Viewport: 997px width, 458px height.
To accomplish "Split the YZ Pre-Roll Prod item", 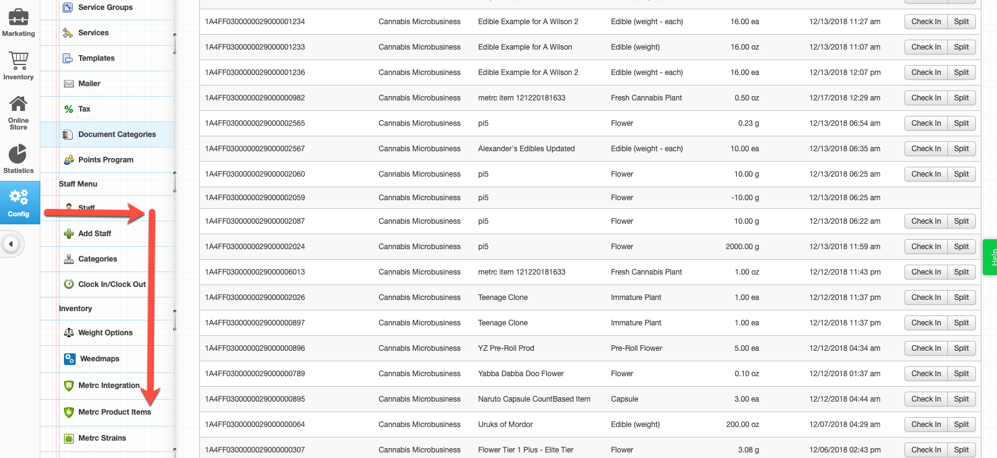I will 960,348.
